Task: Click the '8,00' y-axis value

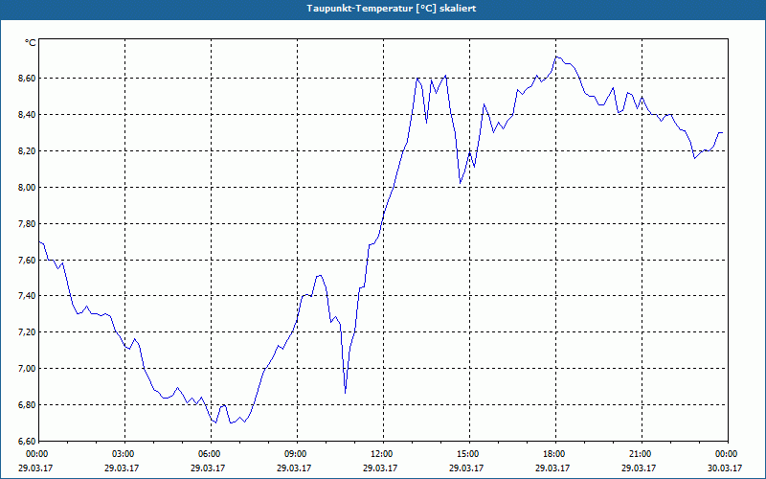Action: (28, 187)
